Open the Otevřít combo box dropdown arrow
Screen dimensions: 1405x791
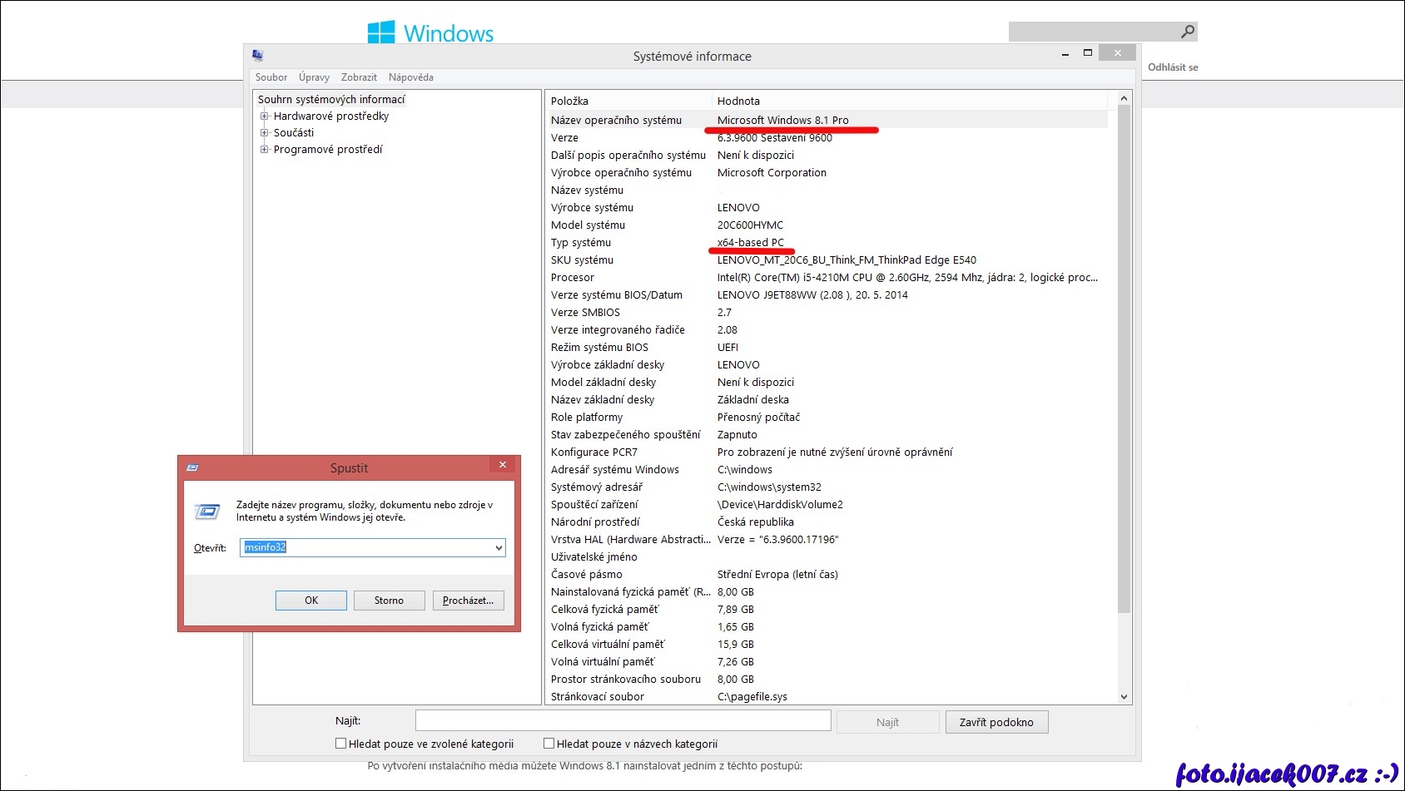(499, 547)
